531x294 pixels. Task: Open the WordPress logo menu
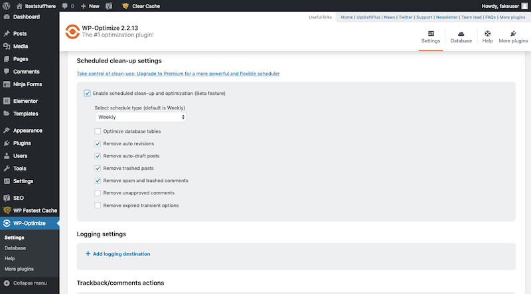[x=6, y=6]
